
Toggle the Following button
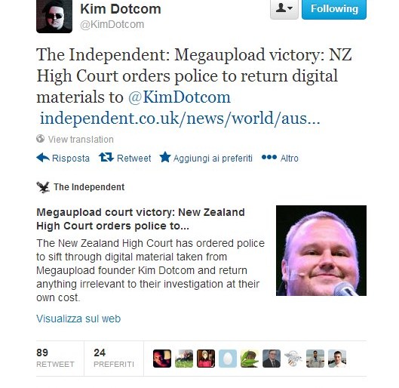tap(334, 9)
